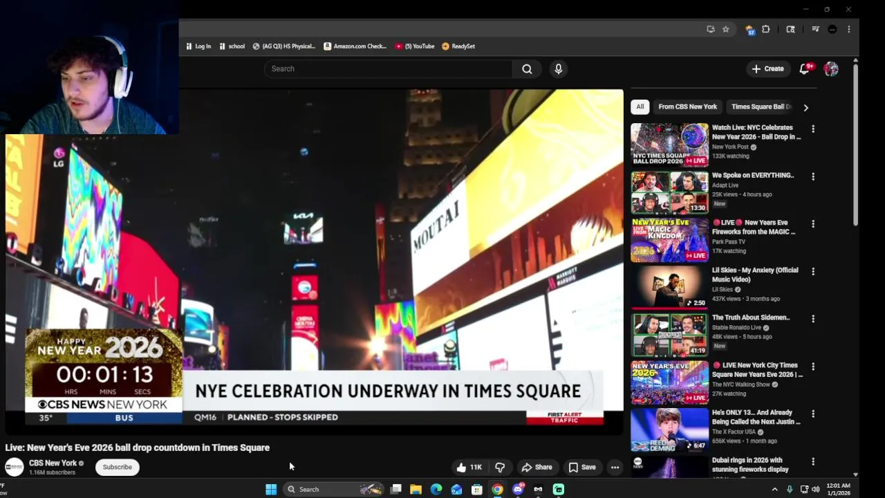
Task: Select the All filter chip
Action: [x=640, y=107]
